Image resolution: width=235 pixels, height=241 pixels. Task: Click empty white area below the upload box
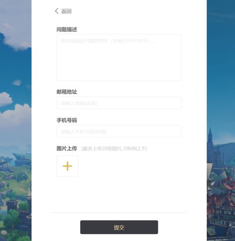click(x=119, y=195)
